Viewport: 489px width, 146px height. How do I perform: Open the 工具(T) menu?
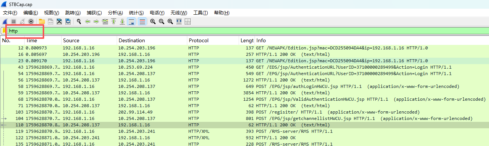point(201,13)
